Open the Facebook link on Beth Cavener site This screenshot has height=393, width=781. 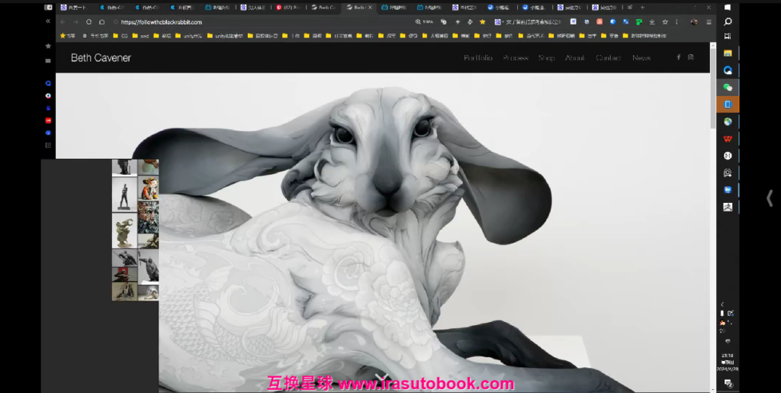coord(678,57)
